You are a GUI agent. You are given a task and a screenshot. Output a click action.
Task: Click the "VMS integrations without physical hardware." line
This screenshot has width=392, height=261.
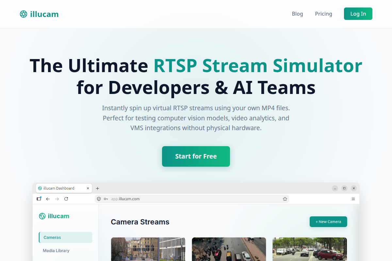[x=196, y=128]
